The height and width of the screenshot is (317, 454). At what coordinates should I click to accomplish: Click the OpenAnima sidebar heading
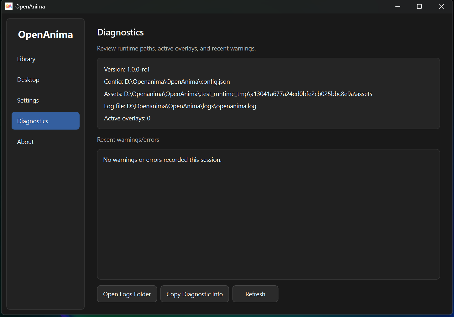(45, 34)
